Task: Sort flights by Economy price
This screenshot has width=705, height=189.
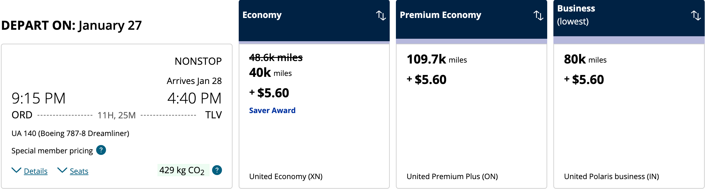Action: (381, 15)
